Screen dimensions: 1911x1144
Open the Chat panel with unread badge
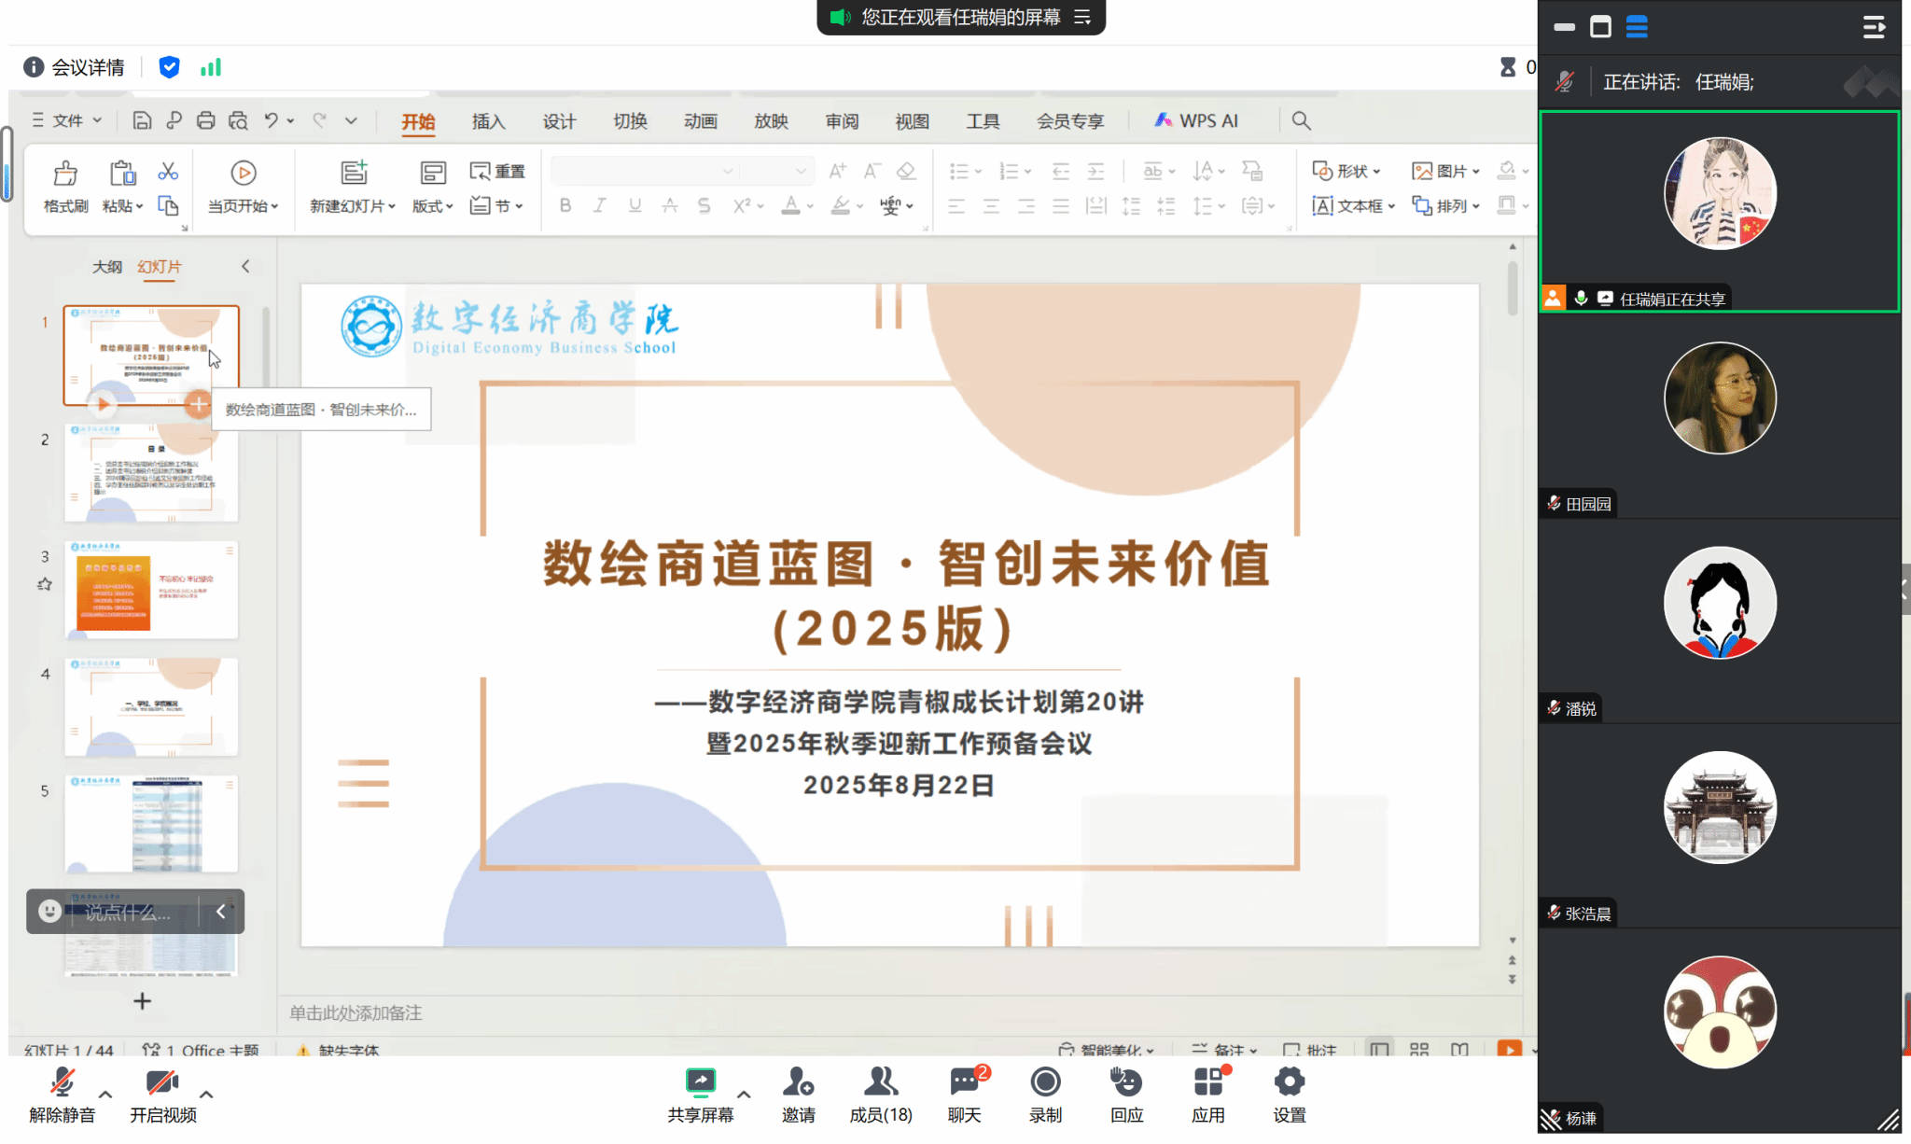click(x=964, y=1083)
